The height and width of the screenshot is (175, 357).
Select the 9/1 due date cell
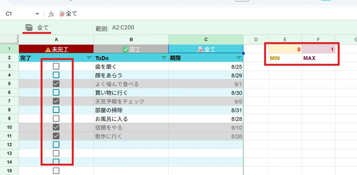[x=206, y=84]
